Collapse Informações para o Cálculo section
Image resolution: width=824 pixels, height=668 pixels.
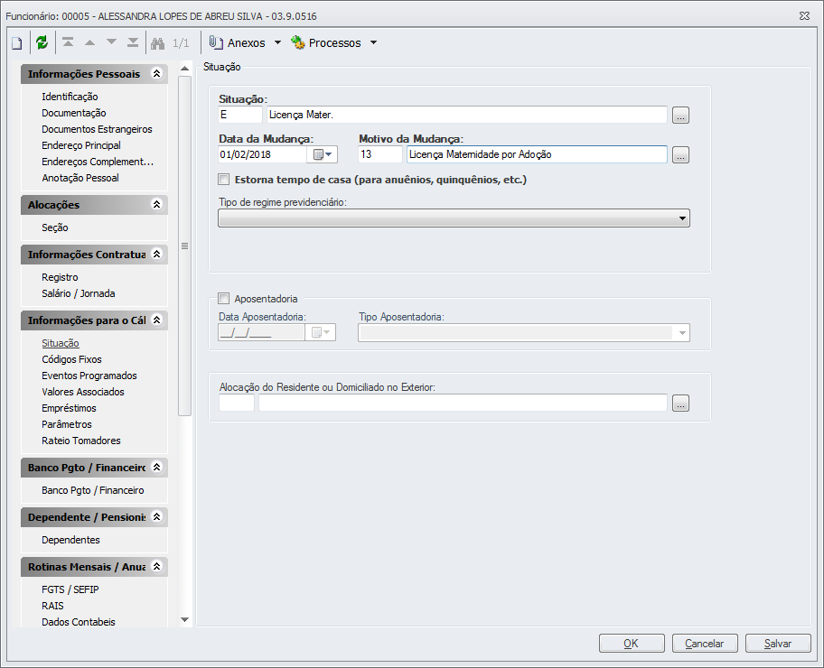(x=156, y=320)
